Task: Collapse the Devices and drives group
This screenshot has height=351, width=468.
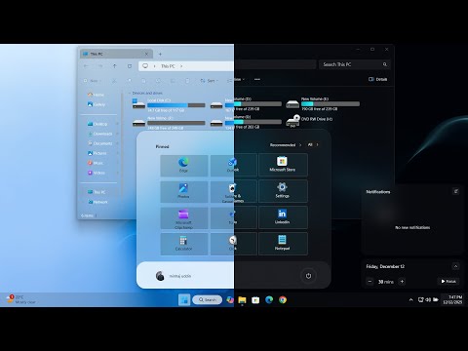Action: point(130,94)
